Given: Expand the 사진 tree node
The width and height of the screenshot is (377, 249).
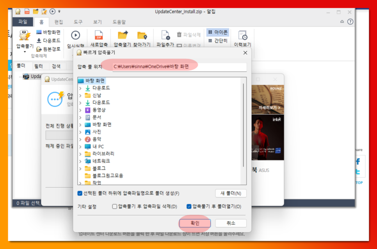Looking at the screenshot, I should tap(80, 132).
